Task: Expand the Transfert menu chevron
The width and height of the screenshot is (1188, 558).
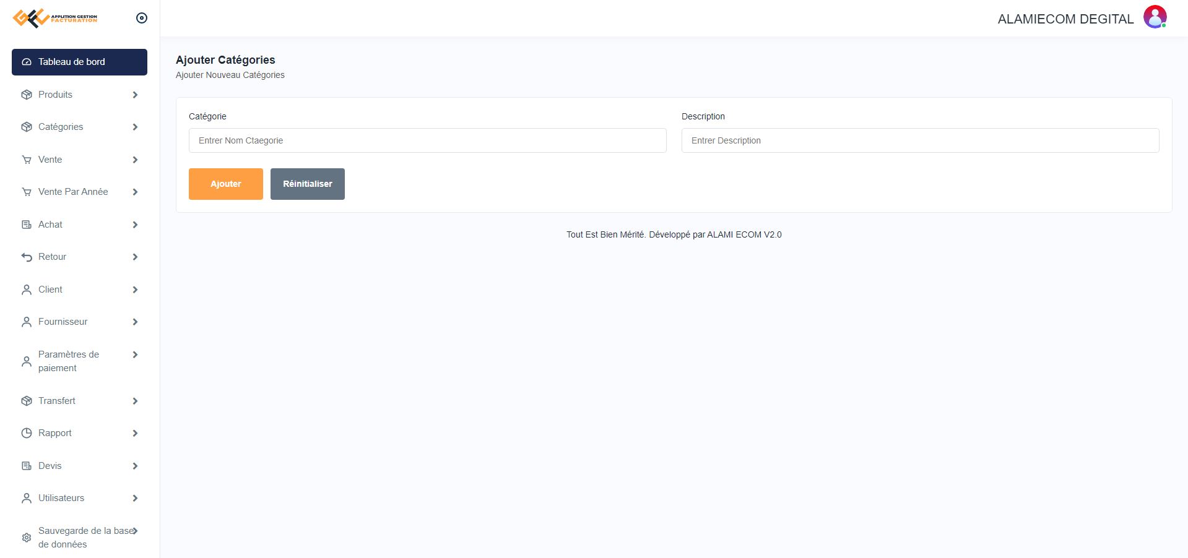Action: pyautogui.click(x=135, y=401)
